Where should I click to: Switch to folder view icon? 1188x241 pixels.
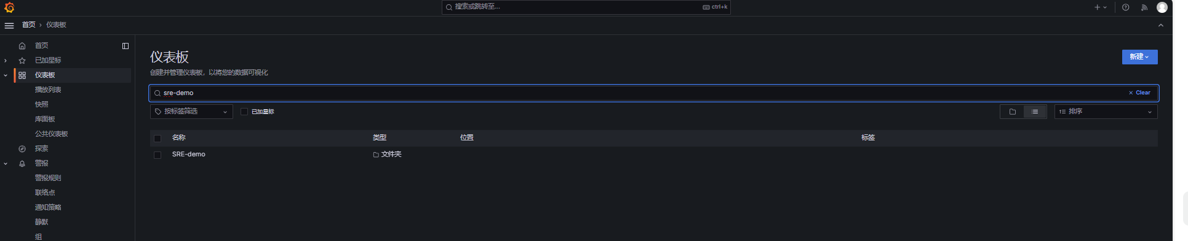pyautogui.click(x=1012, y=112)
